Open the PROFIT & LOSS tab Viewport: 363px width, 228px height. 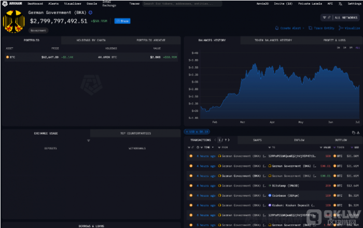[334, 41]
